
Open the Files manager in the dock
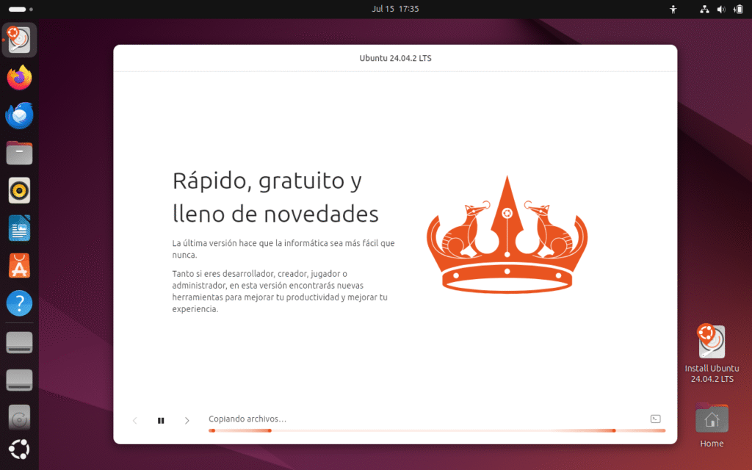coord(19,153)
